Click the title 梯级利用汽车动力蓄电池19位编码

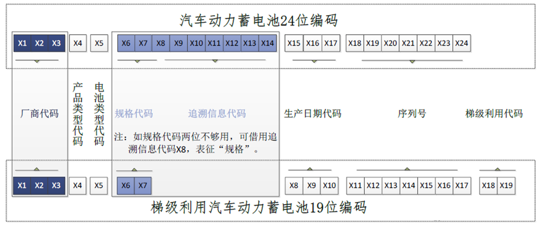(x=258, y=208)
